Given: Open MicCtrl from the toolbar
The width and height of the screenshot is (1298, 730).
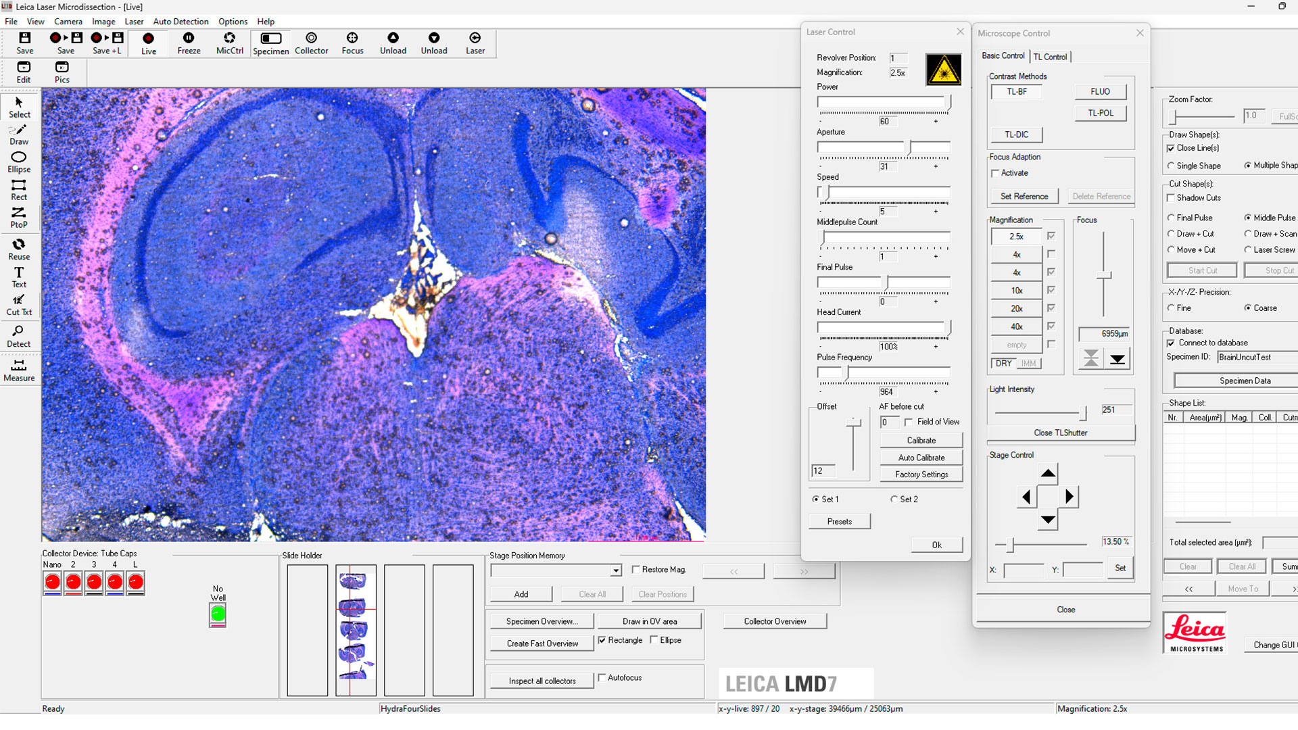Looking at the screenshot, I should click(229, 43).
